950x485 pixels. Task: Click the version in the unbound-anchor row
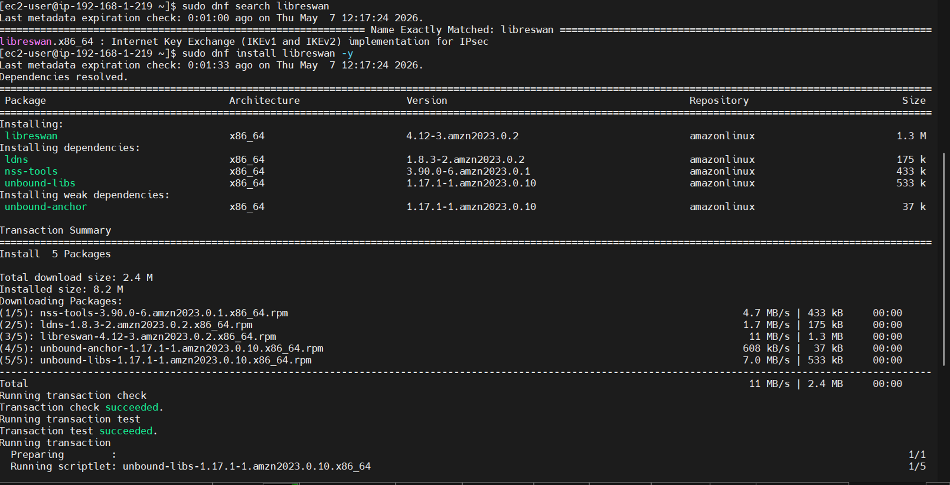[x=471, y=207]
